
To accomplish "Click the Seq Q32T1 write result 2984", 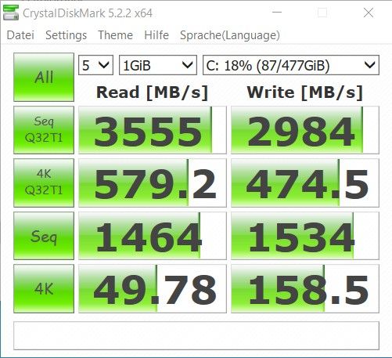I will (305, 130).
